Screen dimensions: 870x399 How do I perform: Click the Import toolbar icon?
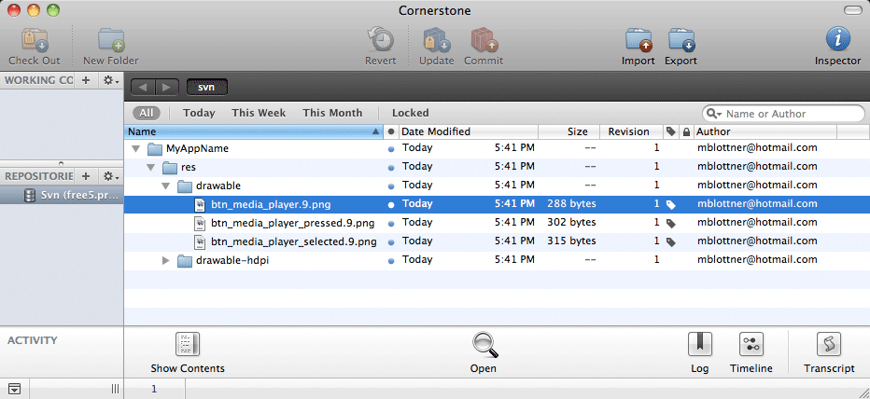(x=638, y=40)
